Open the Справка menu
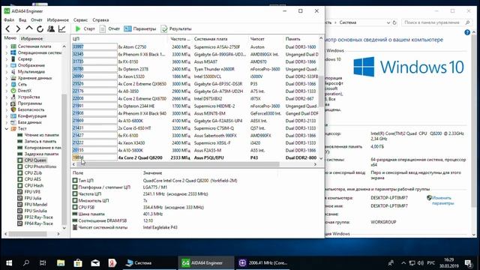The image size is (480, 270). 100,20
